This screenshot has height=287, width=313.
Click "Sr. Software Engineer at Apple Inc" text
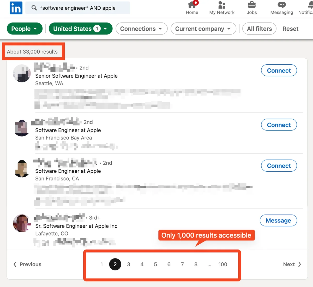[x=76, y=226]
